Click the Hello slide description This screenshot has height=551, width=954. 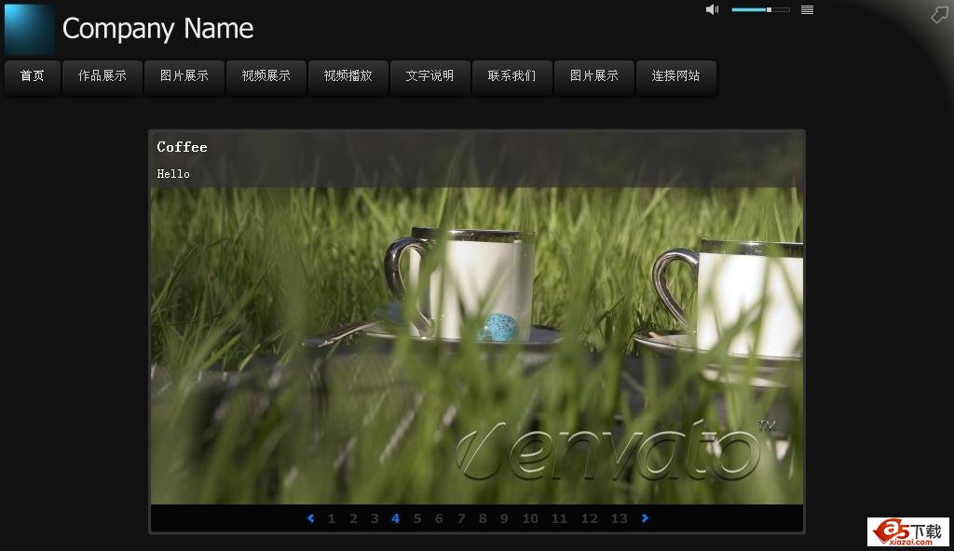click(x=173, y=174)
